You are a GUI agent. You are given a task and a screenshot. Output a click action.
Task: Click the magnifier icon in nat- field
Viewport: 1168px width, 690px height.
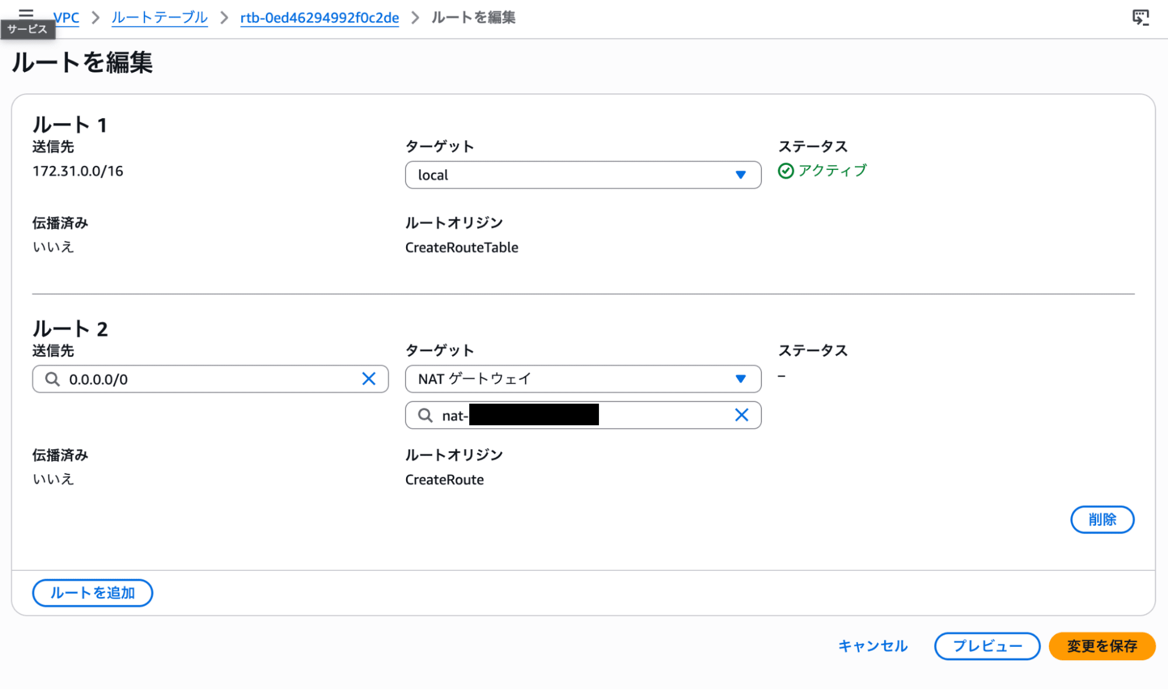click(425, 415)
